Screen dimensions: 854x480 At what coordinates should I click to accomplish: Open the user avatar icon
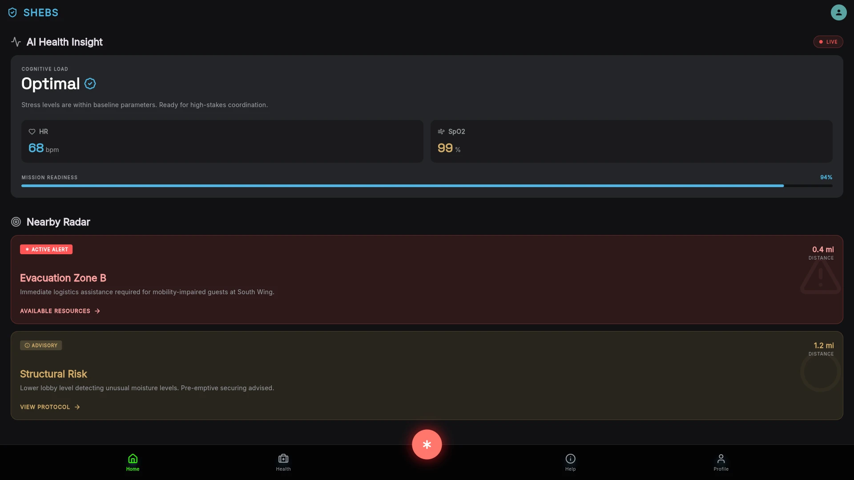click(x=838, y=12)
